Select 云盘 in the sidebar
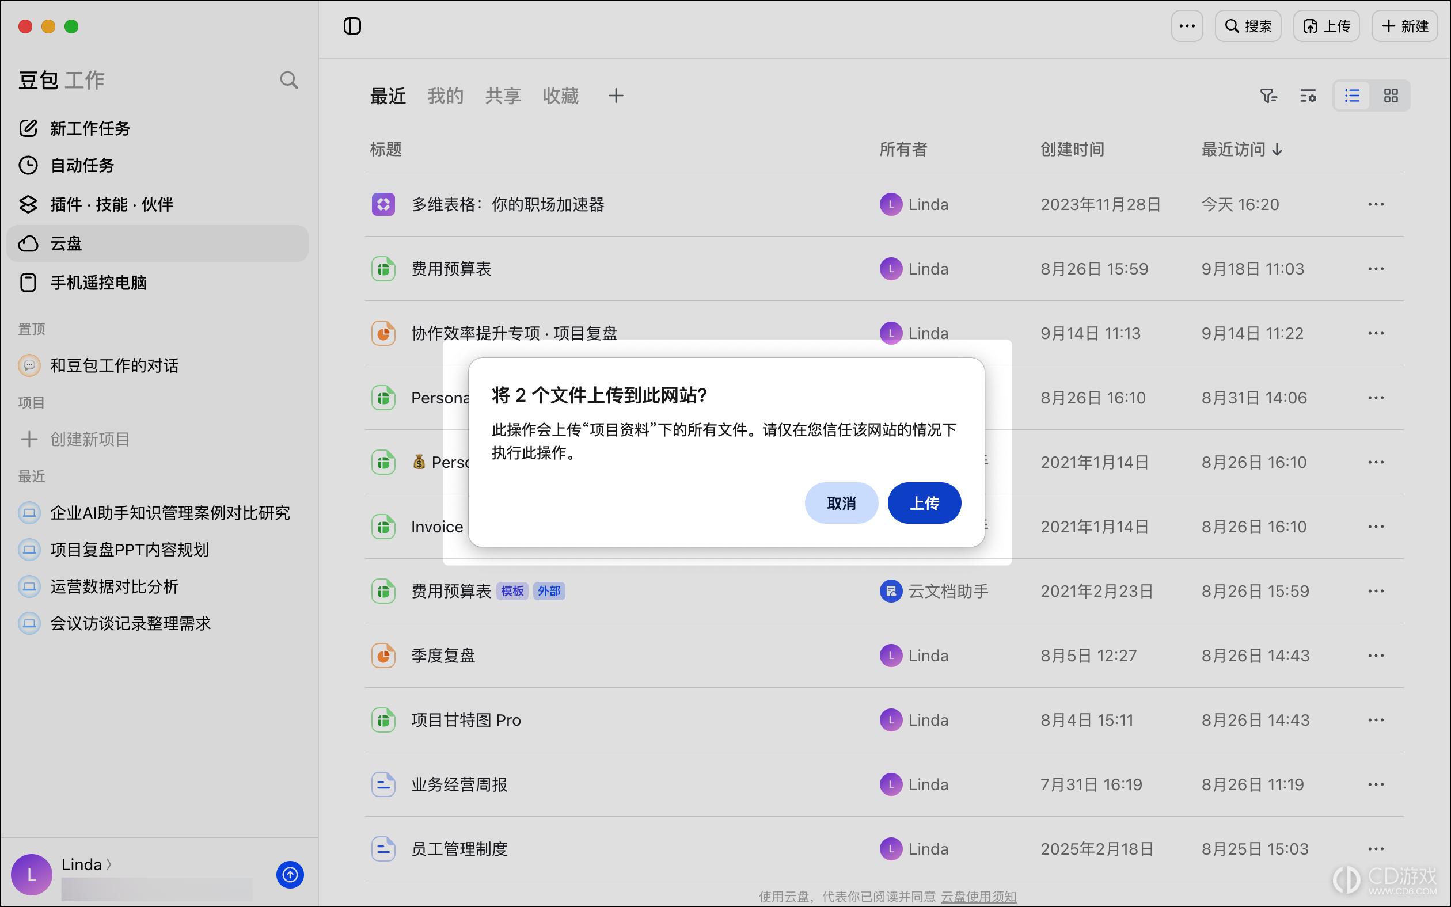 click(x=157, y=243)
